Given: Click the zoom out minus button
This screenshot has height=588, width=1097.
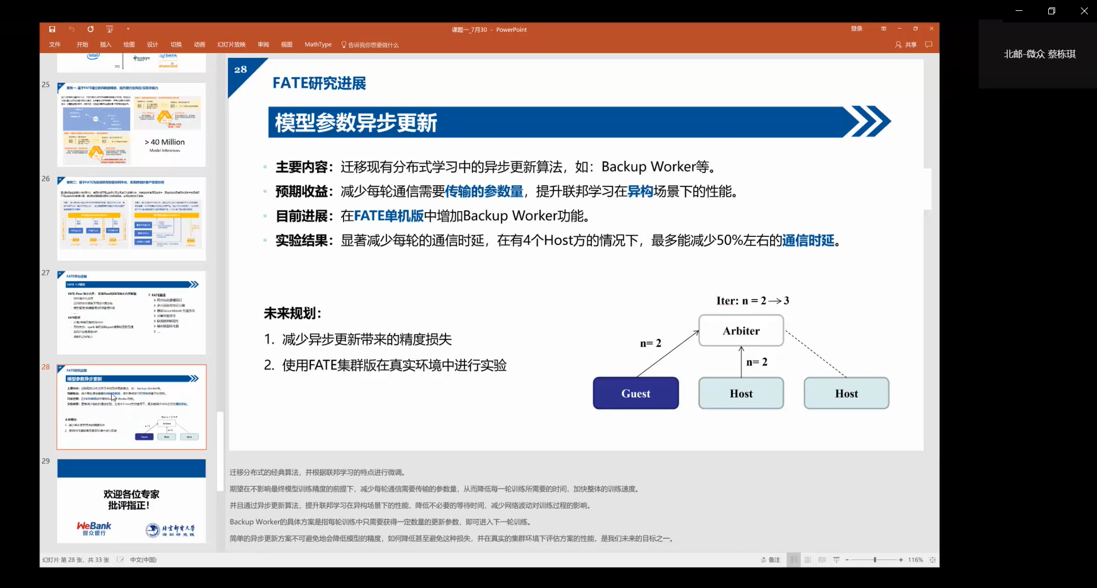Looking at the screenshot, I should tap(847, 560).
